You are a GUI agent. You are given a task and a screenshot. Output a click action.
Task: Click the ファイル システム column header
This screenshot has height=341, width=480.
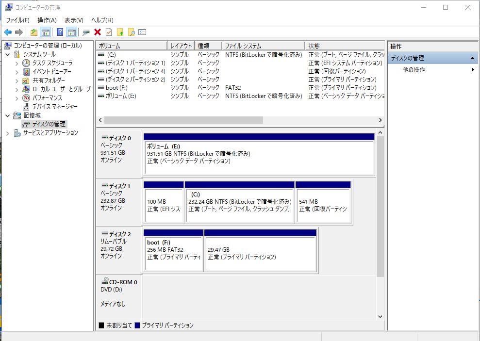pyautogui.click(x=243, y=46)
